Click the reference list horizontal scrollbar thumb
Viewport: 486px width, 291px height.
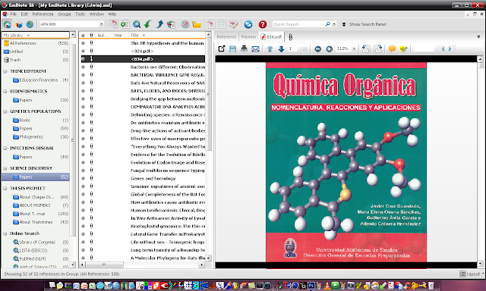[105, 264]
